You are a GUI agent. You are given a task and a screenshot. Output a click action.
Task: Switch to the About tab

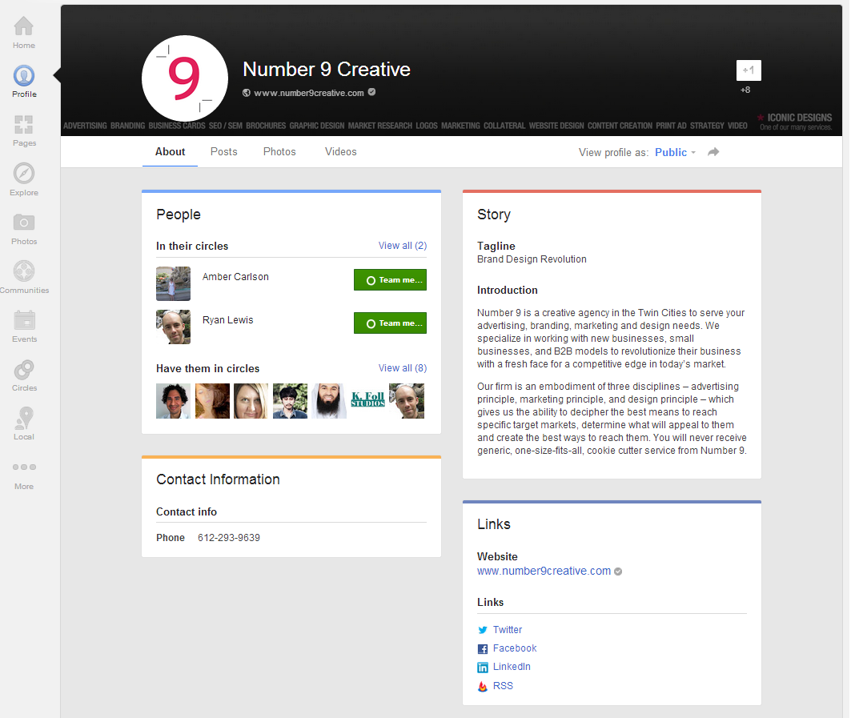tap(170, 152)
